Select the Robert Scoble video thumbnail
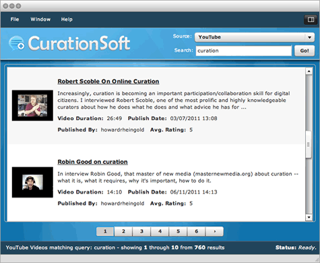Image resolution: width=320 pixels, height=263 pixels. tap(32, 105)
